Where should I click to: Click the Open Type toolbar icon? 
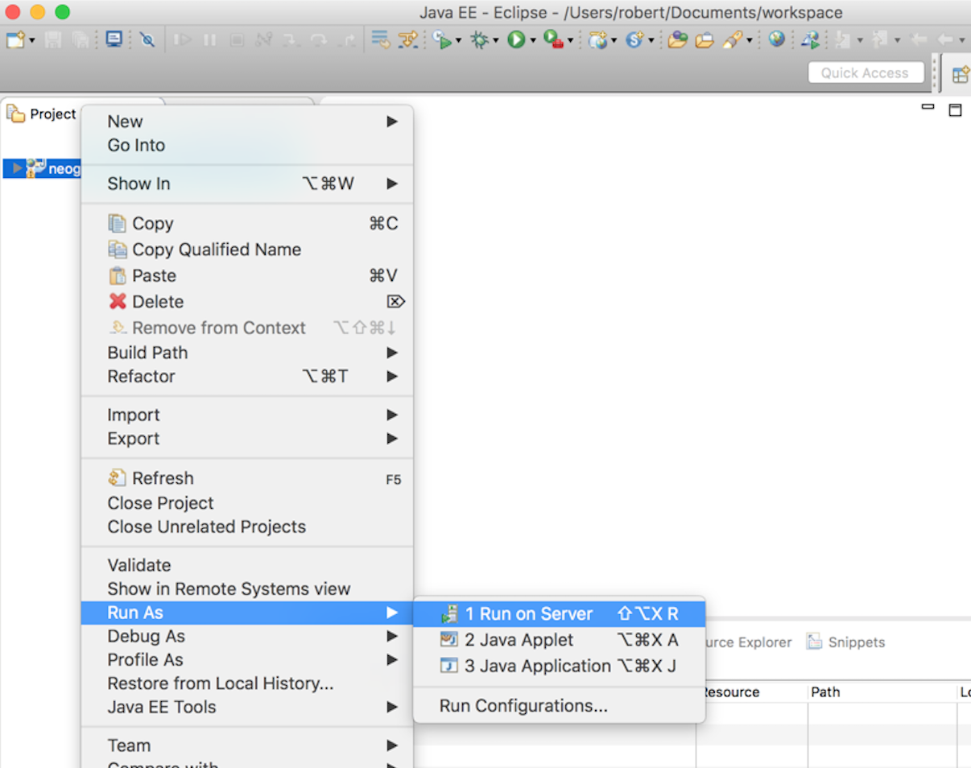(x=677, y=39)
